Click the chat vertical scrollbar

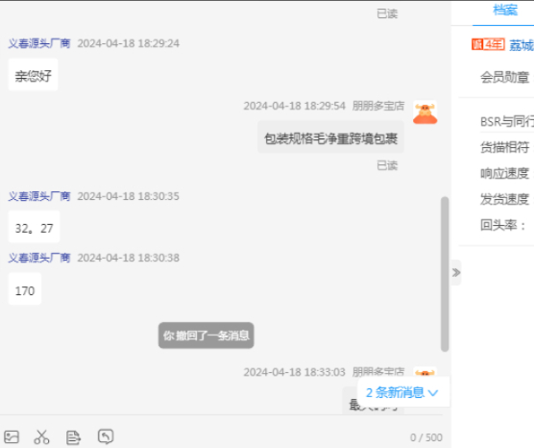pos(445,274)
